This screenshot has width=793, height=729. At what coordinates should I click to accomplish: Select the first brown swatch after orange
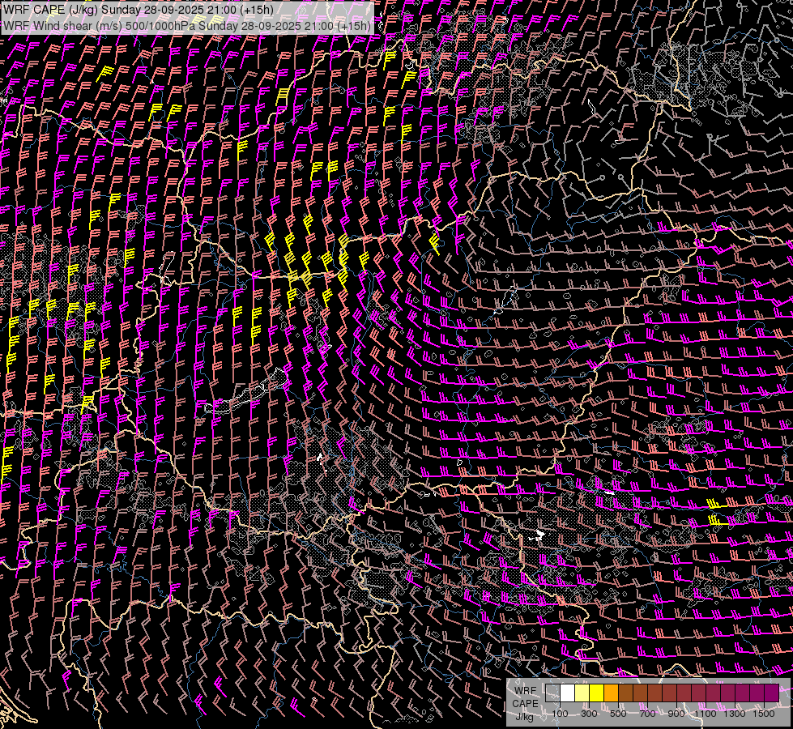626,693
